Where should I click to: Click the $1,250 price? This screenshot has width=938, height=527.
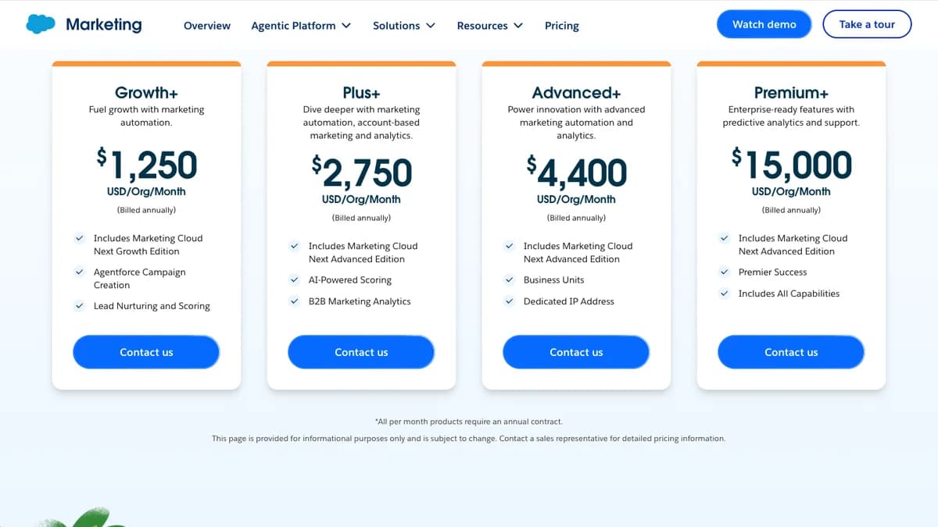146,165
